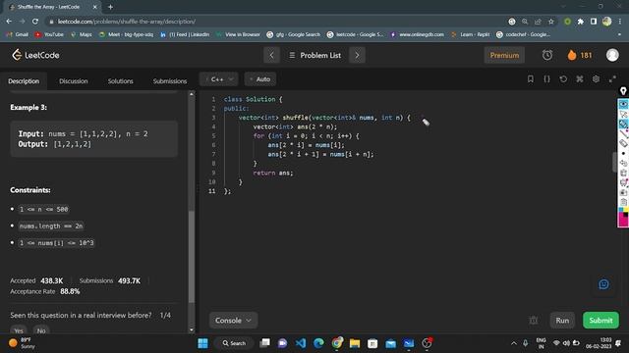Select the eraser annotation tool
Screen dimensions: 629x353
[x=623, y=143]
